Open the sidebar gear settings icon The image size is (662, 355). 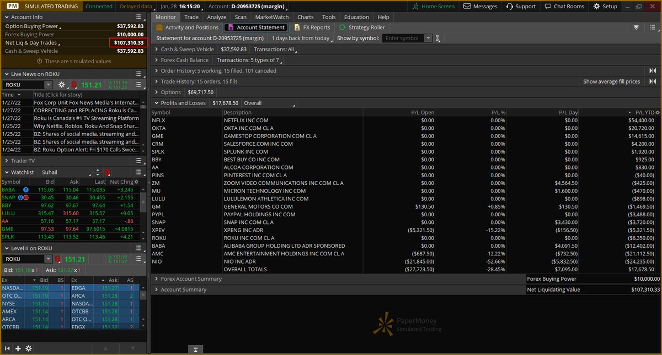pyautogui.click(x=29, y=348)
